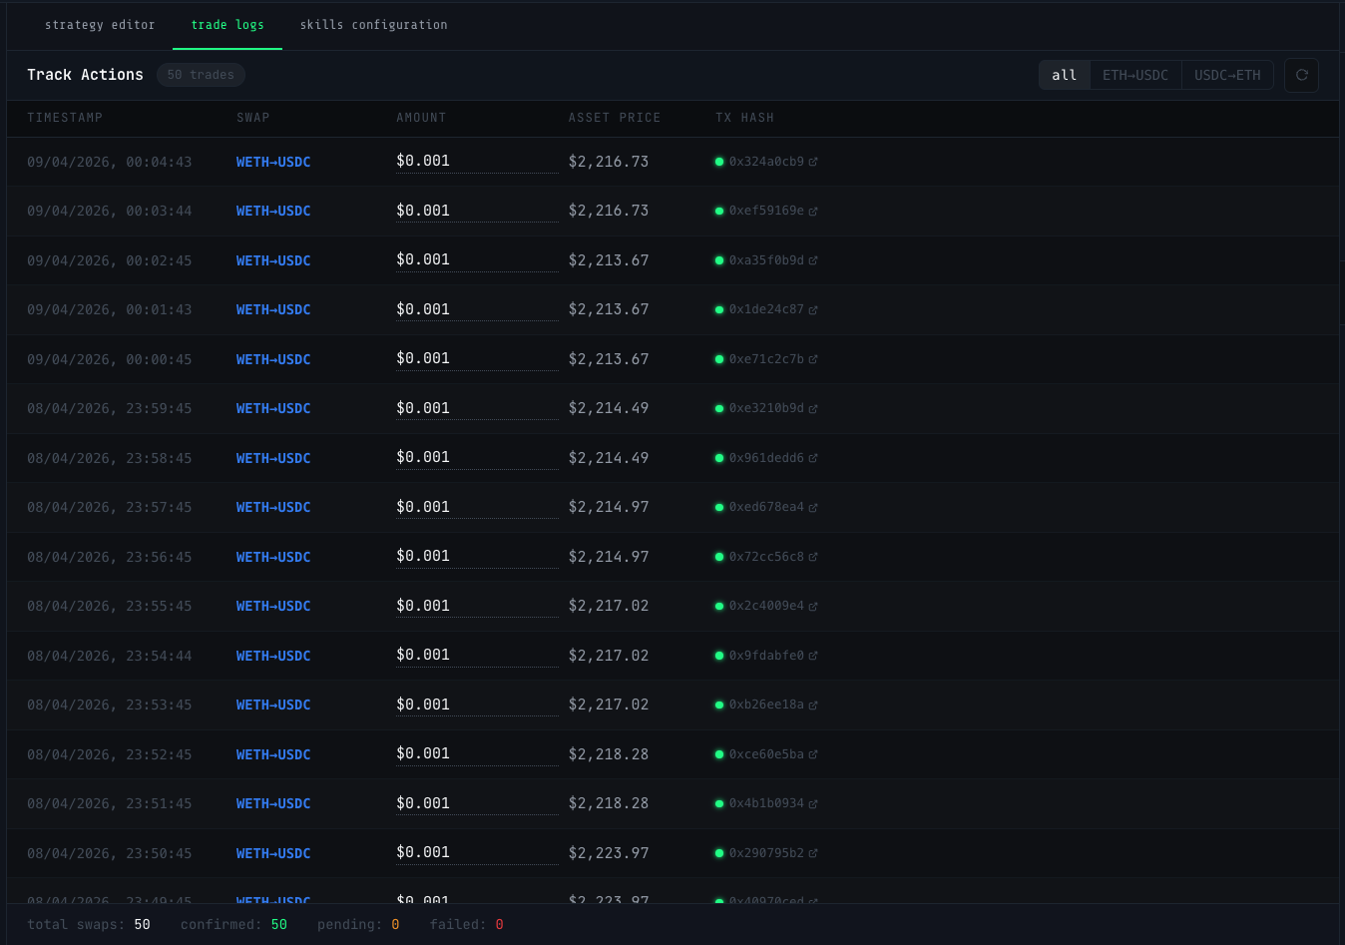This screenshot has width=1345, height=945.
Task: Click WETH→USDC swap at 23:57:45
Action: (273, 508)
